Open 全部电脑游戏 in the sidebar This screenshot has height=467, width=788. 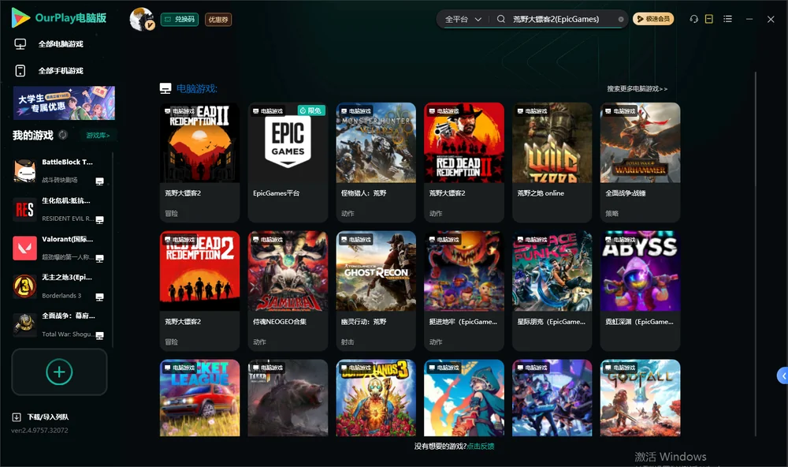click(49, 44)
